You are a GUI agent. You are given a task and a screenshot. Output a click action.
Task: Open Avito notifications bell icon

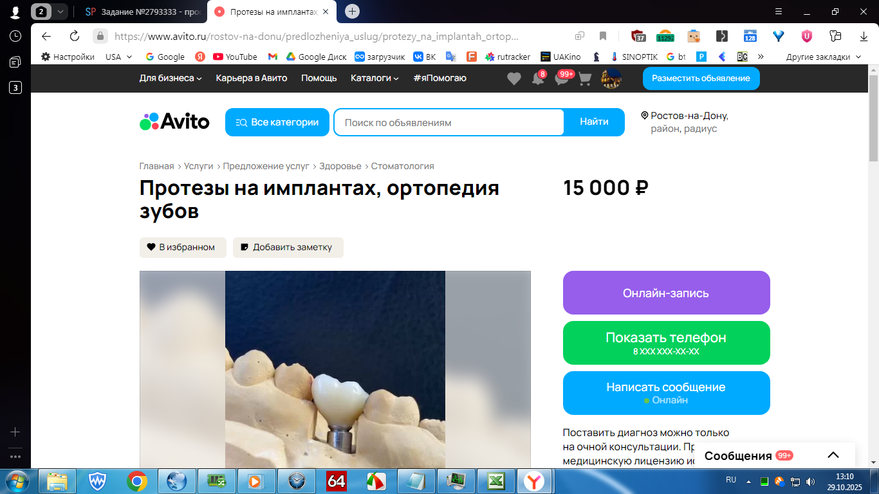tap(538, 78)
